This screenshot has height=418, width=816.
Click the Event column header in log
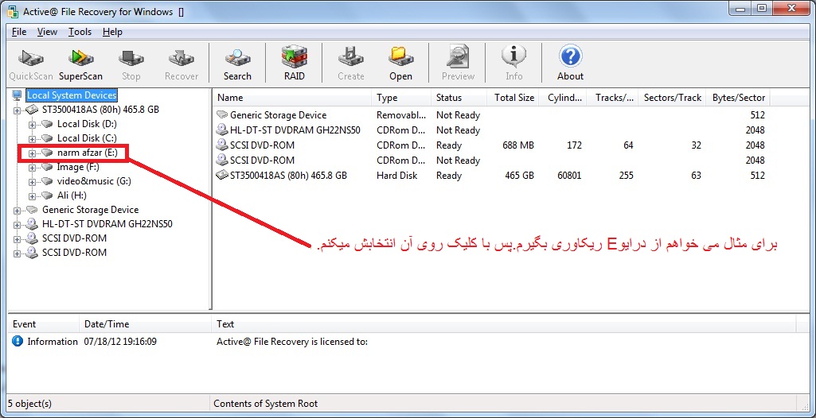[x=44, y=324]
